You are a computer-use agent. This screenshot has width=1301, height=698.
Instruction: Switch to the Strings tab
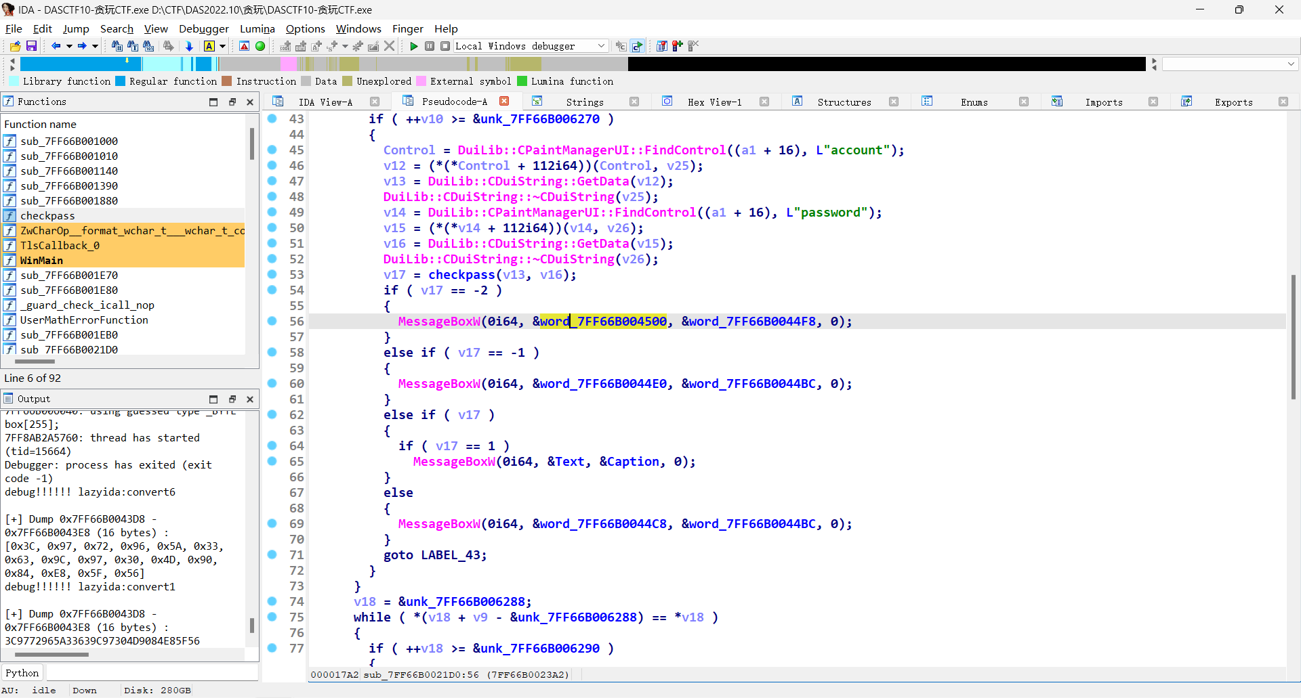tap(585, 102)
